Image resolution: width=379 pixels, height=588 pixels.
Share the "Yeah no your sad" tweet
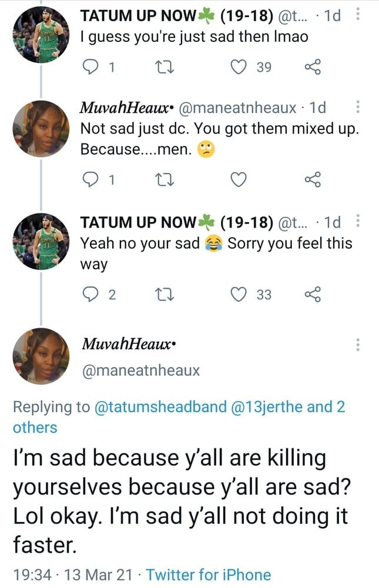click(x=313, y=294)
